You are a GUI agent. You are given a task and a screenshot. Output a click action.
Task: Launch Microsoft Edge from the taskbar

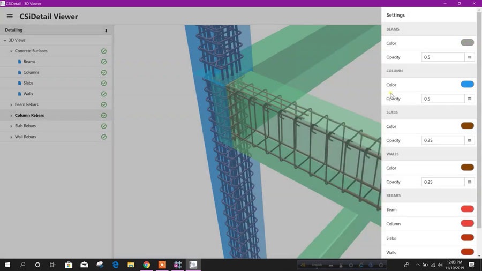tap(115, 265)
